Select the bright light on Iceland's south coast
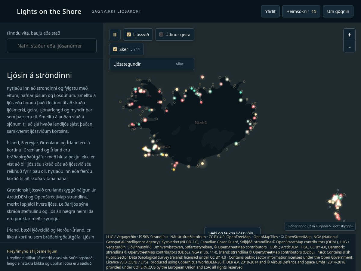Viewport: 361px width, 271px height. click(x=202, y=164)
